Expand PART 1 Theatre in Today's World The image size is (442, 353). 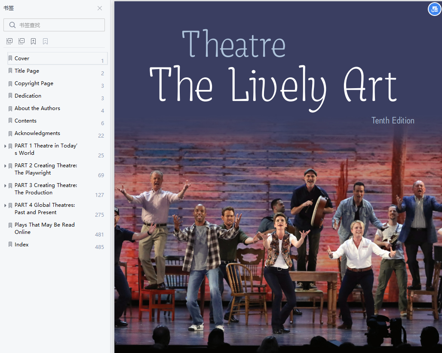[5, 146]
